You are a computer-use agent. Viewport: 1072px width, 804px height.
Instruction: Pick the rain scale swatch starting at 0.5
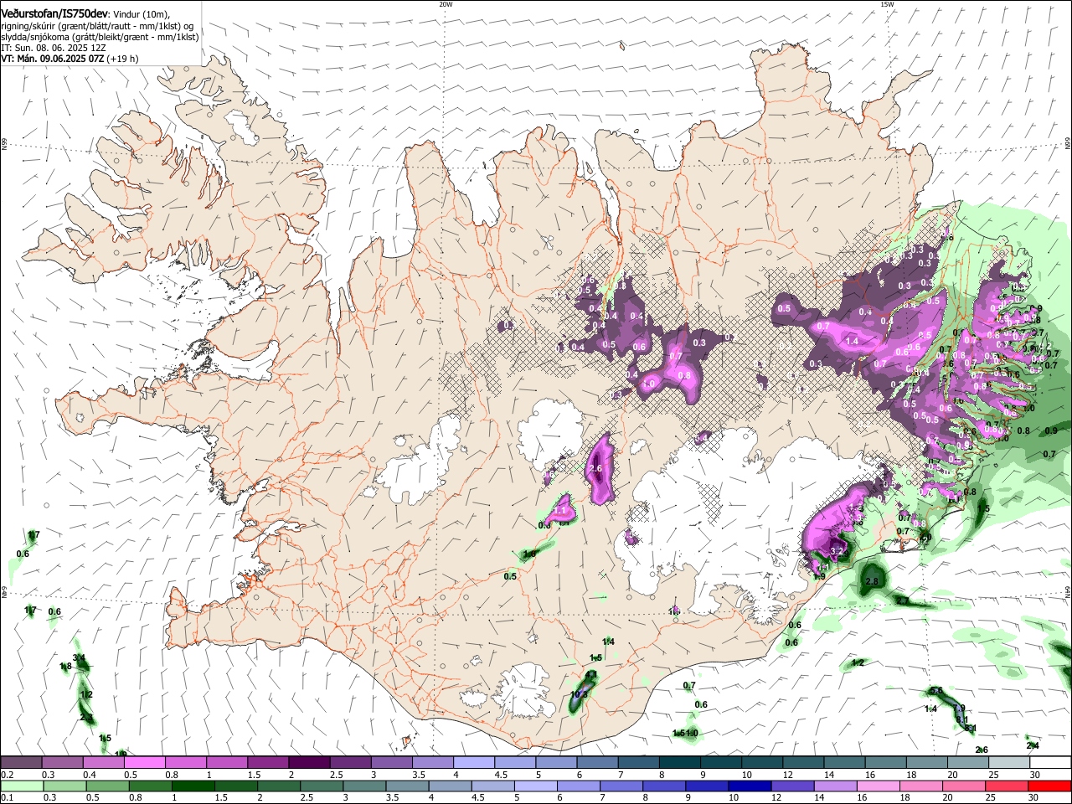coord(107,786)
